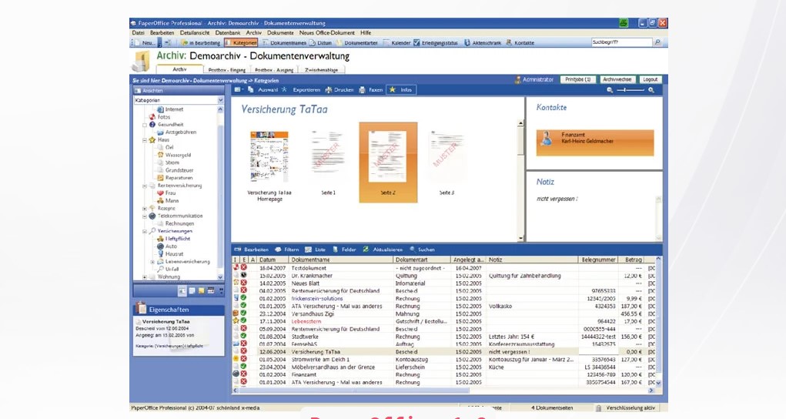Open the Kategorien view in the toolbar
Image resolution: width=786 pixels, height=419 pixels.
(241, 42)
